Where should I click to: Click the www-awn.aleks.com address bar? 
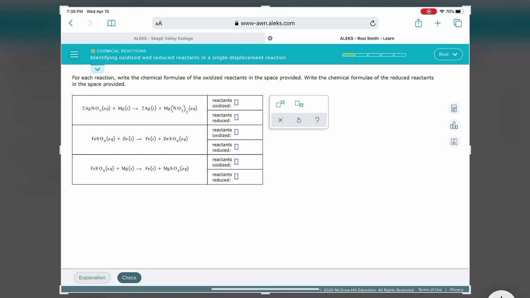(x=265, y=23)
